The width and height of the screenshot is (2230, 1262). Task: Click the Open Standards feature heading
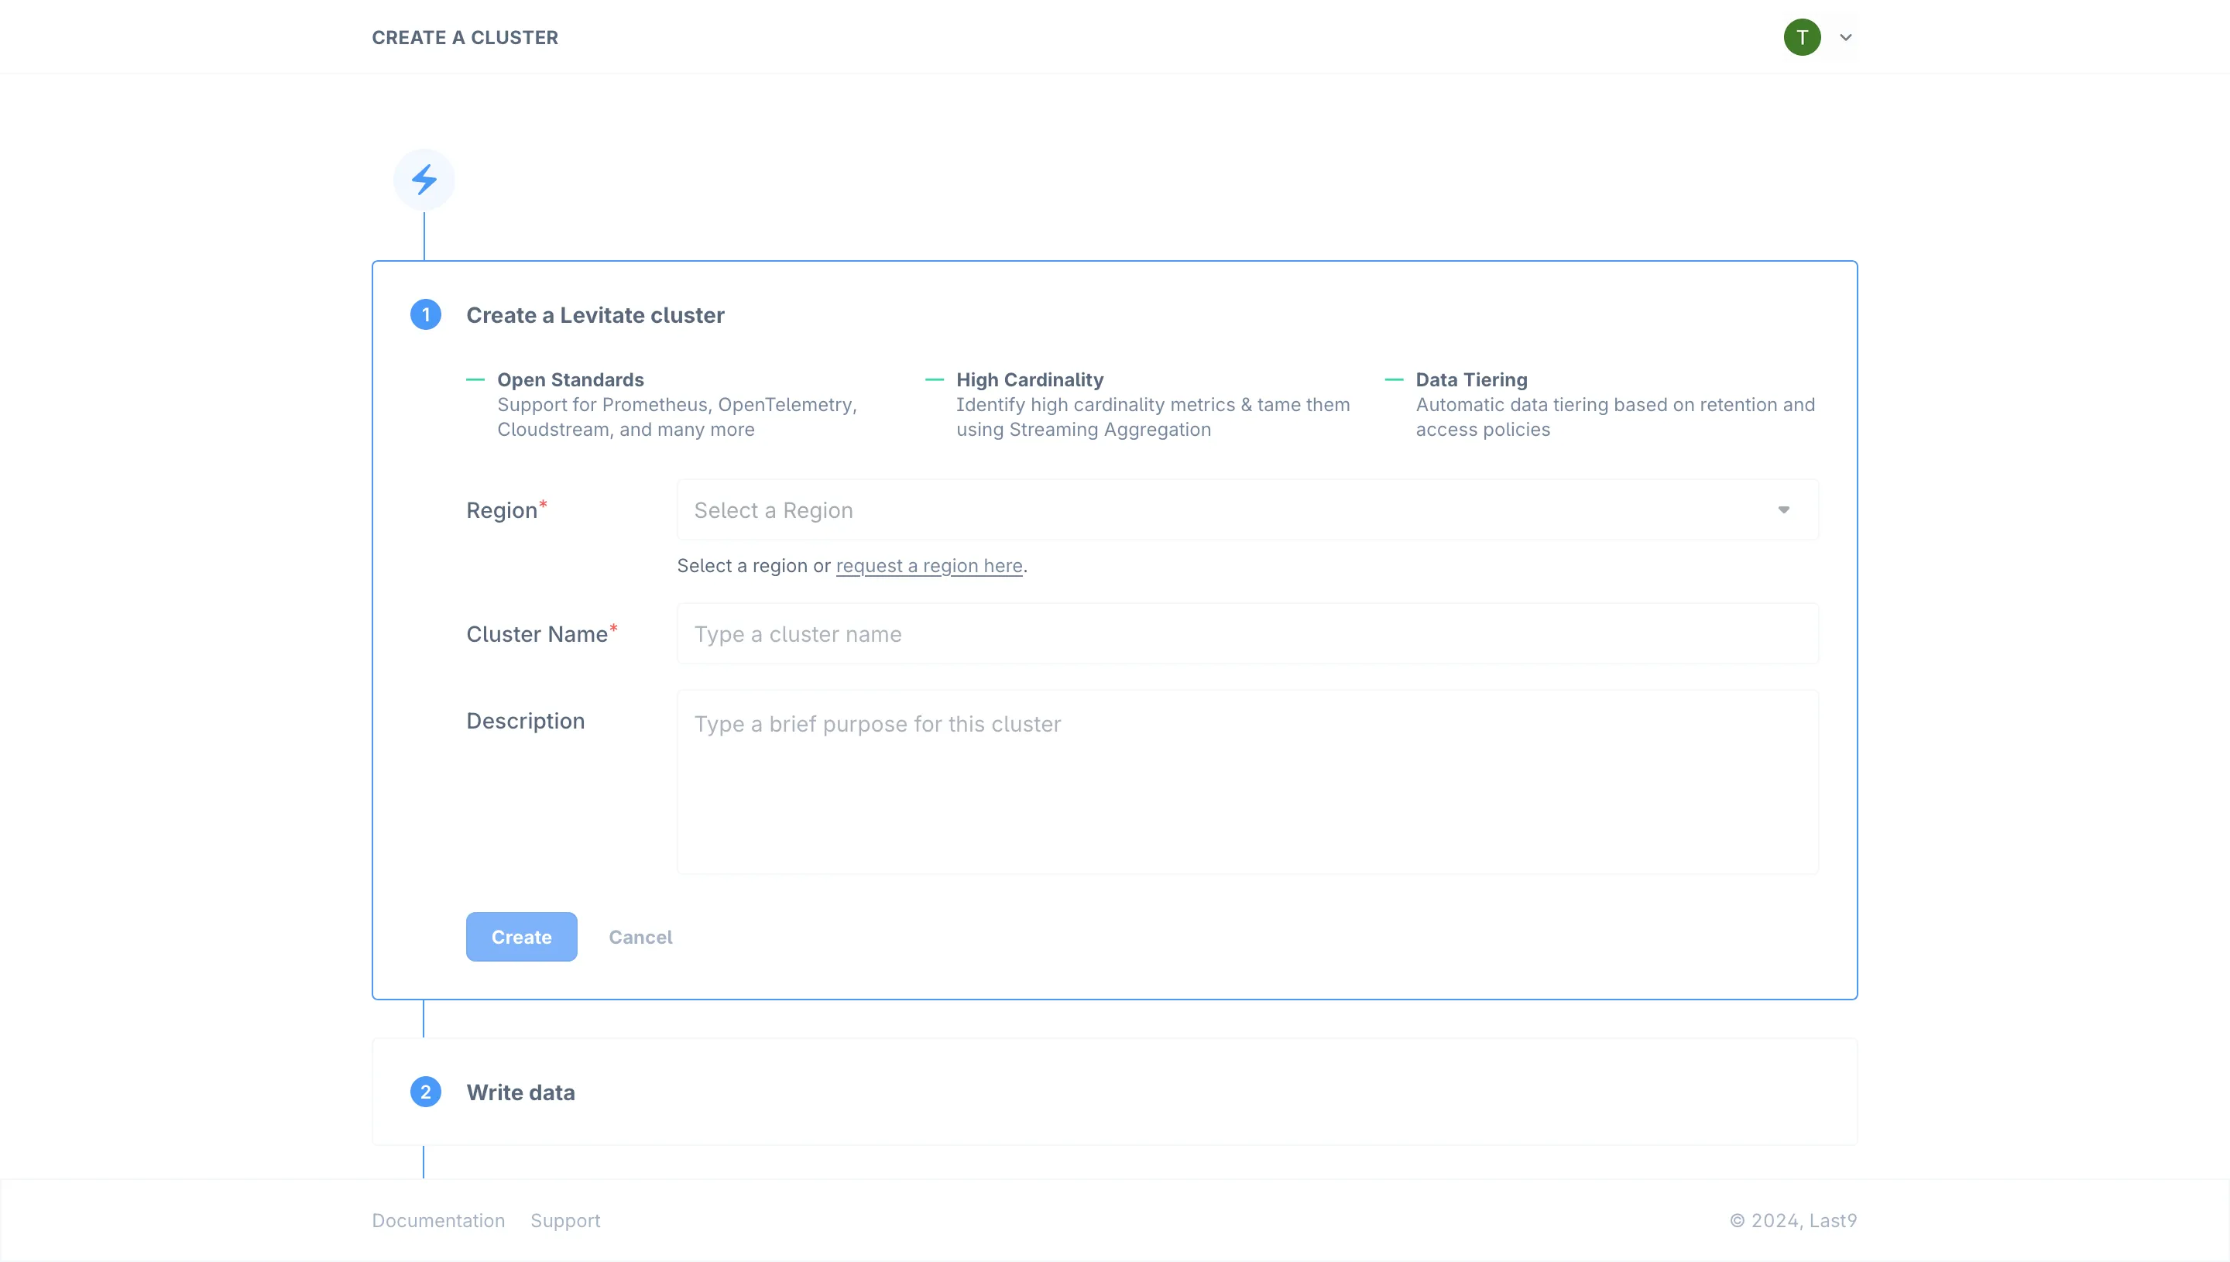(x=571, y=379)
